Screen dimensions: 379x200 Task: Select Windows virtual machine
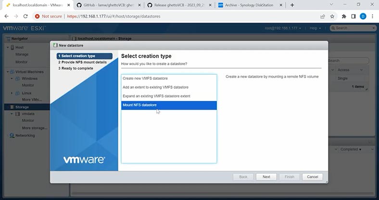click(x=29, y=79)
